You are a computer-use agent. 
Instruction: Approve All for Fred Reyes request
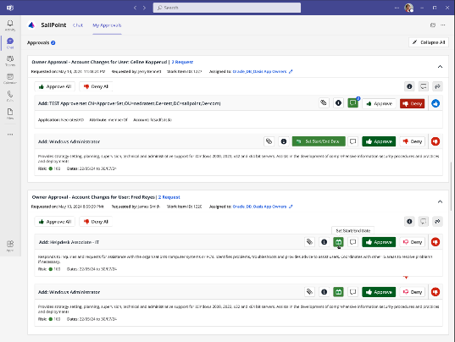[x=55, y=222]
